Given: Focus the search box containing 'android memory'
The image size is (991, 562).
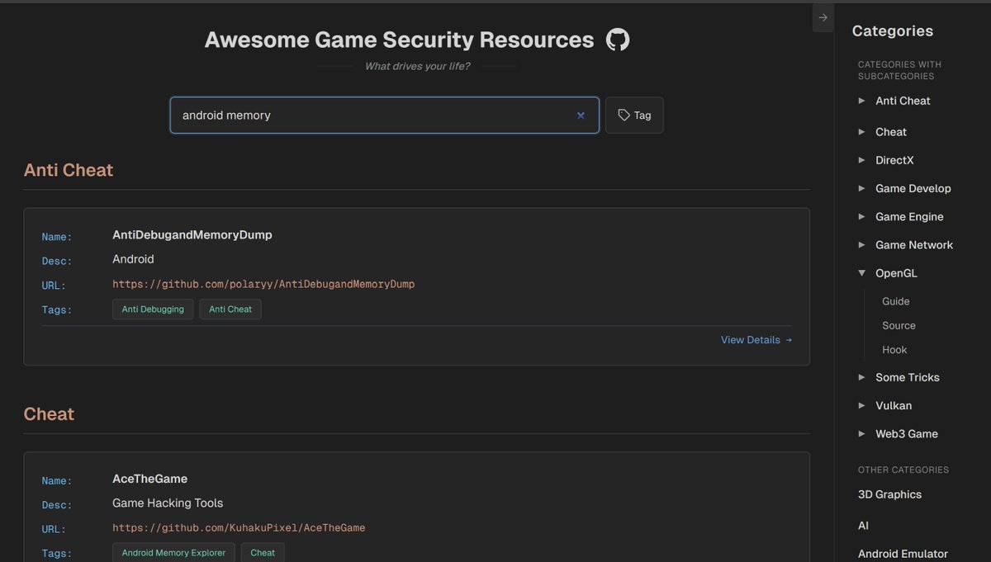Looking at the screenshot, I should pyautogui.click(x=385, y=116).
